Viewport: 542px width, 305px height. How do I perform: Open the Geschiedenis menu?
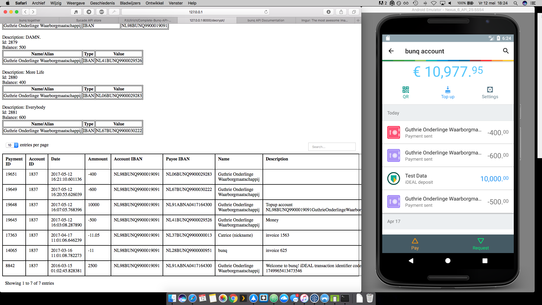point(102,3)
